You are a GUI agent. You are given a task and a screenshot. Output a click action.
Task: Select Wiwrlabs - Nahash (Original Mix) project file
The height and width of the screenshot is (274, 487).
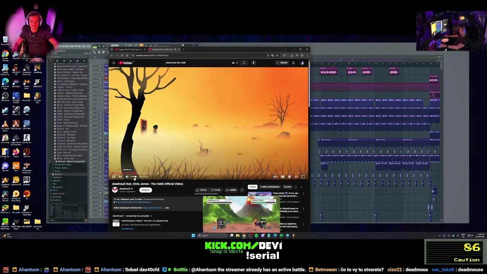tap(71, 161)
